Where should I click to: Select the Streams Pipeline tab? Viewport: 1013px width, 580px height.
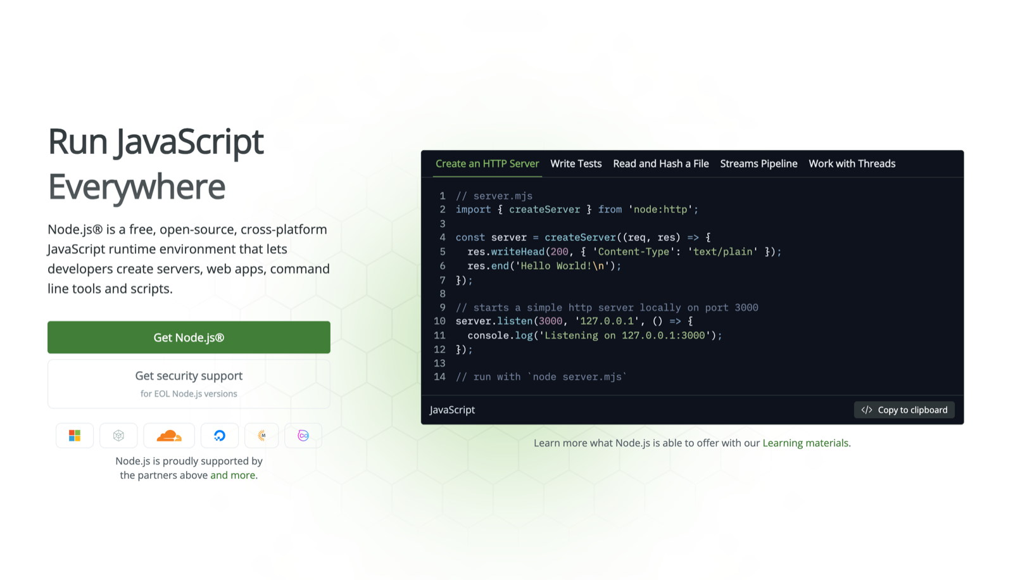(x=758, y=164)
